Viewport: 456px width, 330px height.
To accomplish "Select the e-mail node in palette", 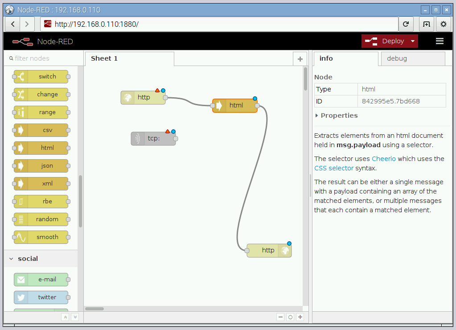I will pyautogui.click(x=41, y=280).
